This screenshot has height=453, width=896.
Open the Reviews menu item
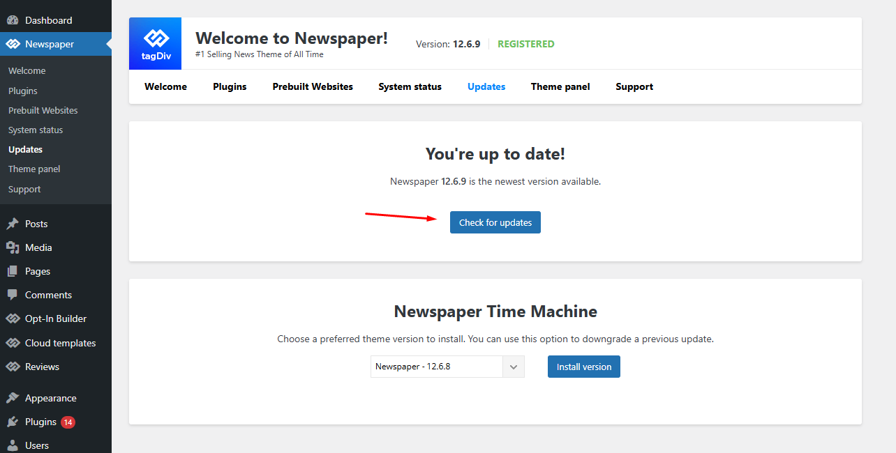56,367
